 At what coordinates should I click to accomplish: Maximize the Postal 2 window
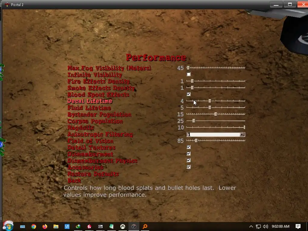290,4
